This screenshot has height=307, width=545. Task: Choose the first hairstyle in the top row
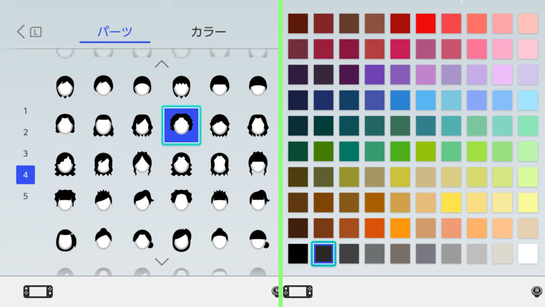click(65, 86)
